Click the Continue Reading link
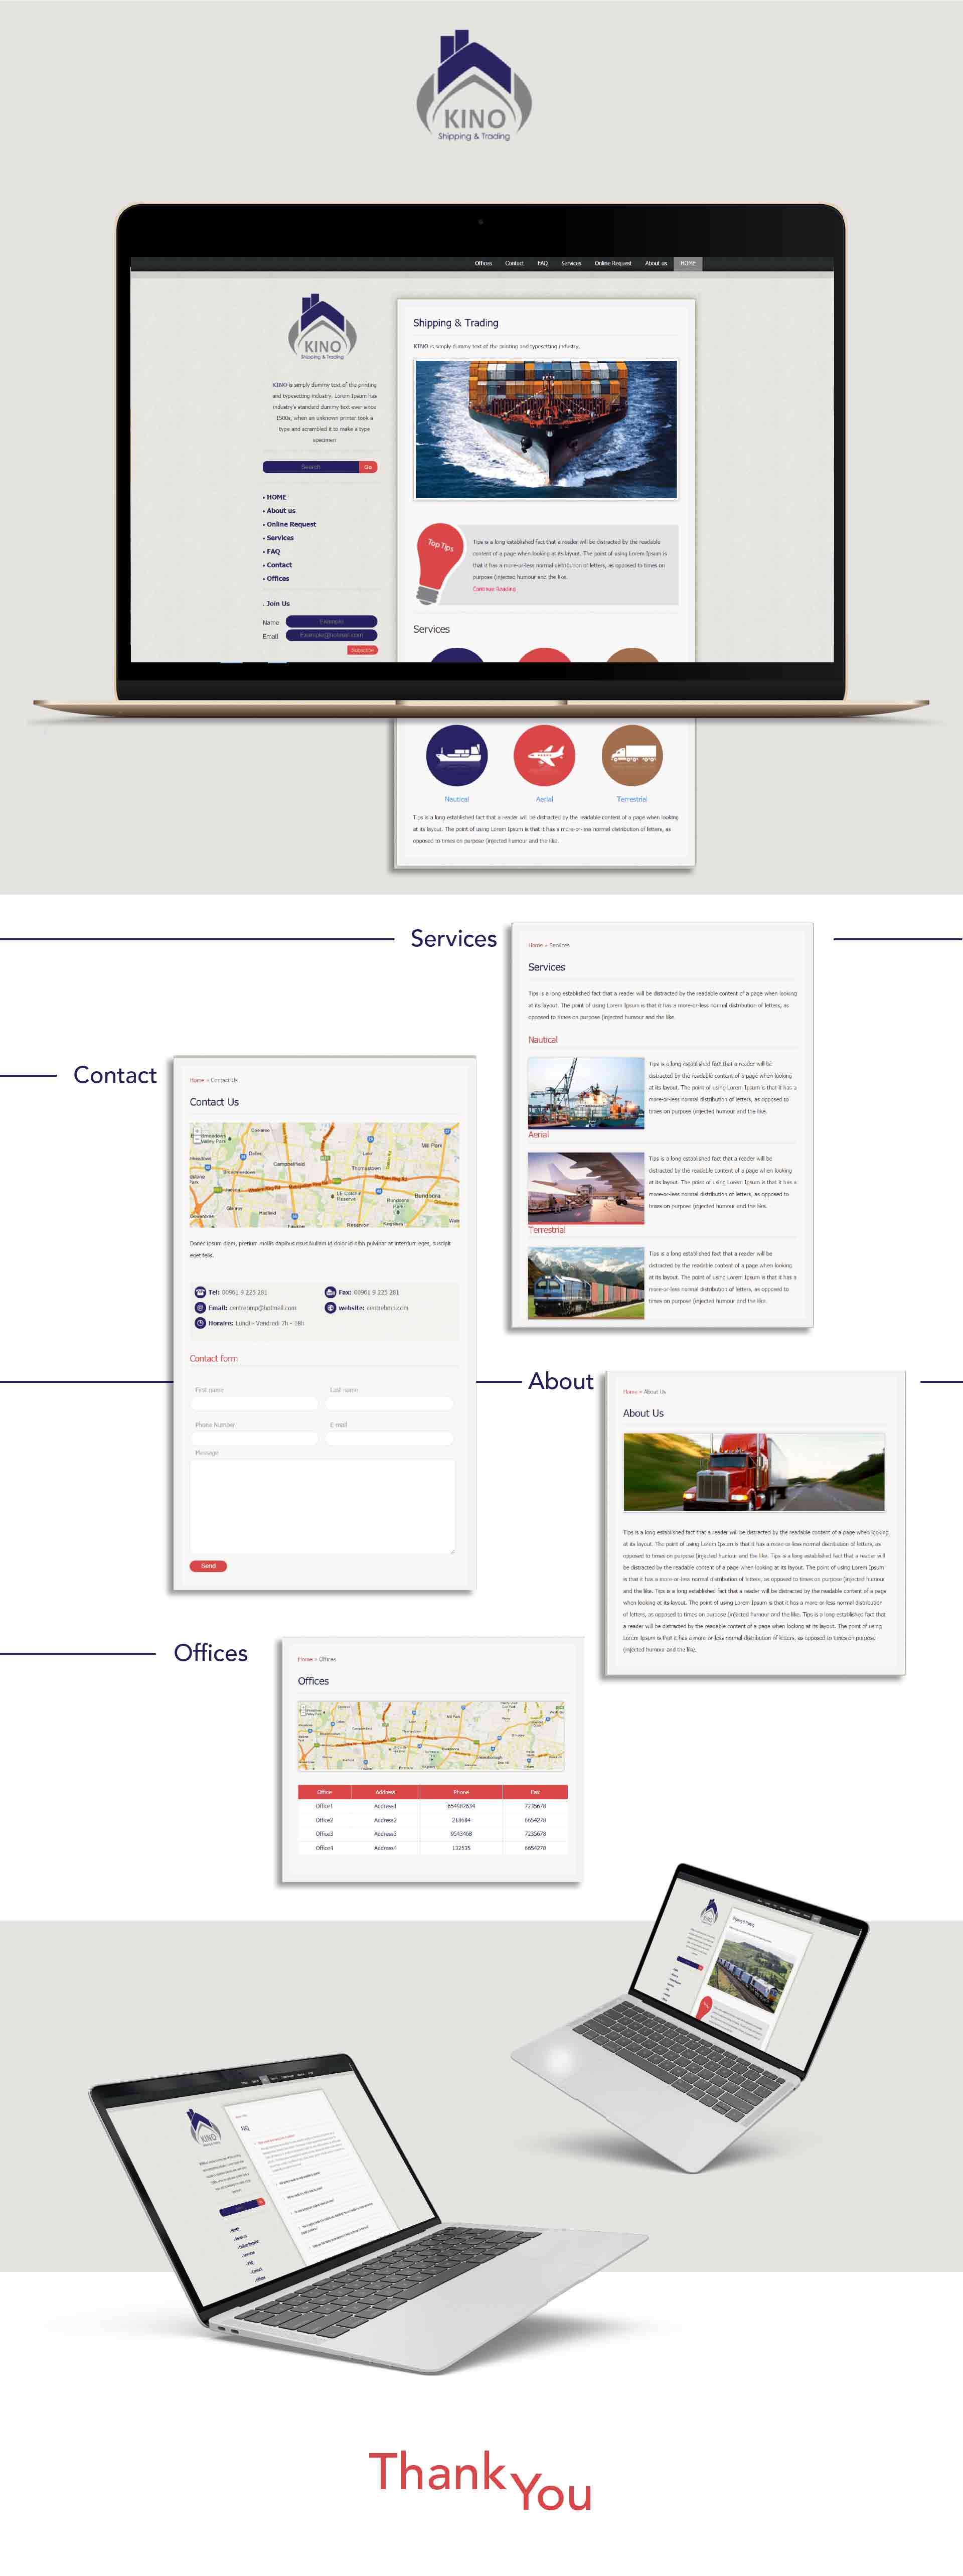The height and width of the screenshot is (2576, 963). click(494, 589)
